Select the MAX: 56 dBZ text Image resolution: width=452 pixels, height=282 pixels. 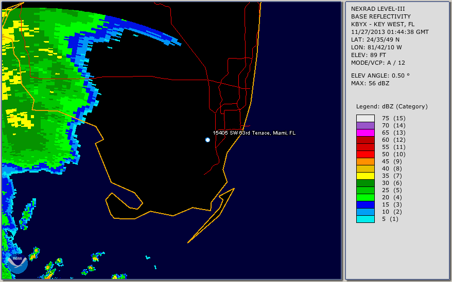click(370, 83)
